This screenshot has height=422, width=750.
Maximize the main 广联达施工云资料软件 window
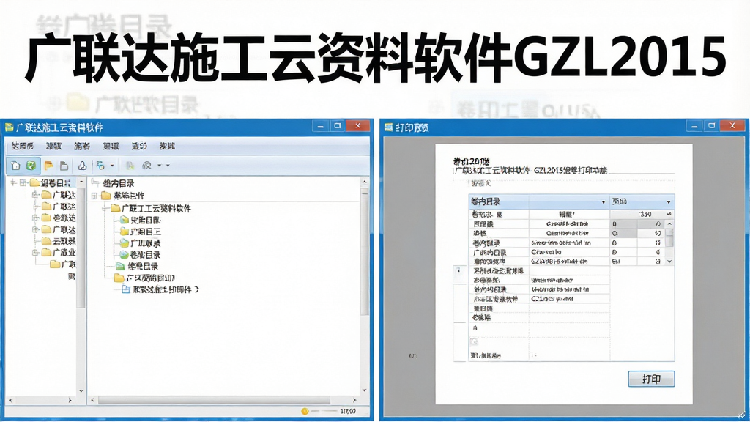coord(338,125)
